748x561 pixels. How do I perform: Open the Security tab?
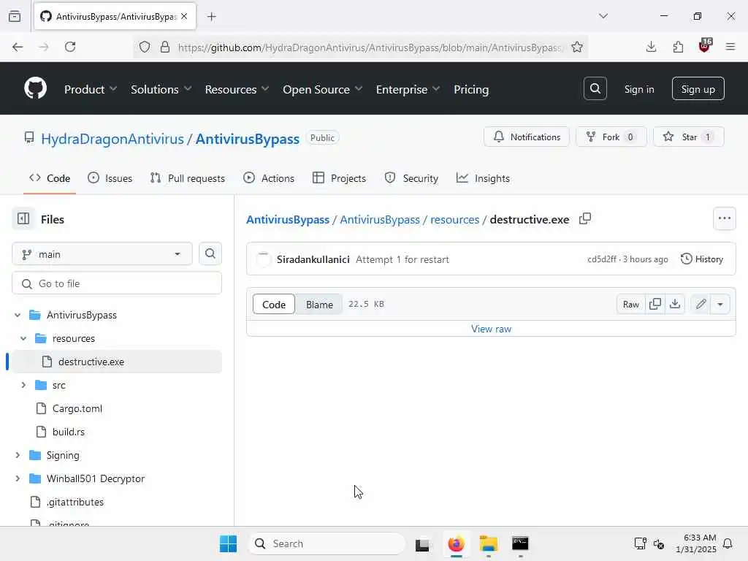point(411,178)
